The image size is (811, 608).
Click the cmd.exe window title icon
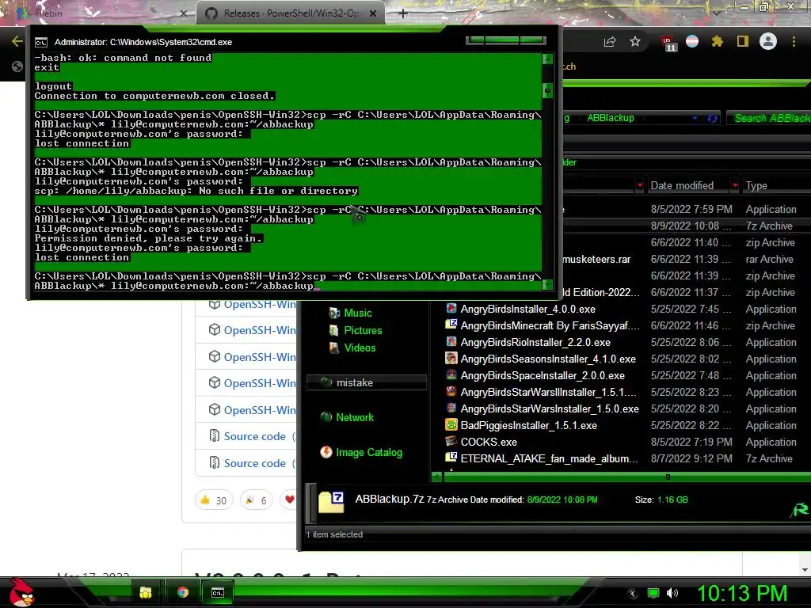[x=41, y=43]
